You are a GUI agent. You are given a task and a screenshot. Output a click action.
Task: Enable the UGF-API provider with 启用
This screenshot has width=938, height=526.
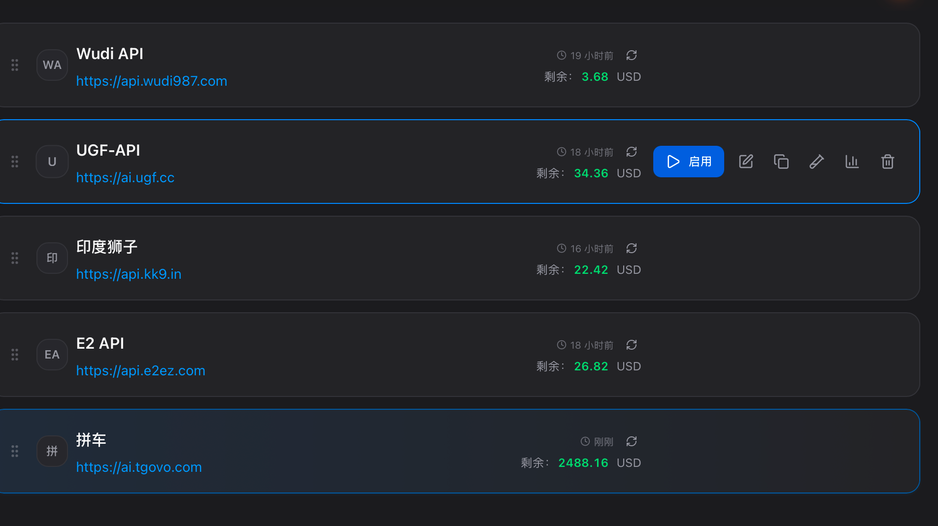click(x=688, y=162)
